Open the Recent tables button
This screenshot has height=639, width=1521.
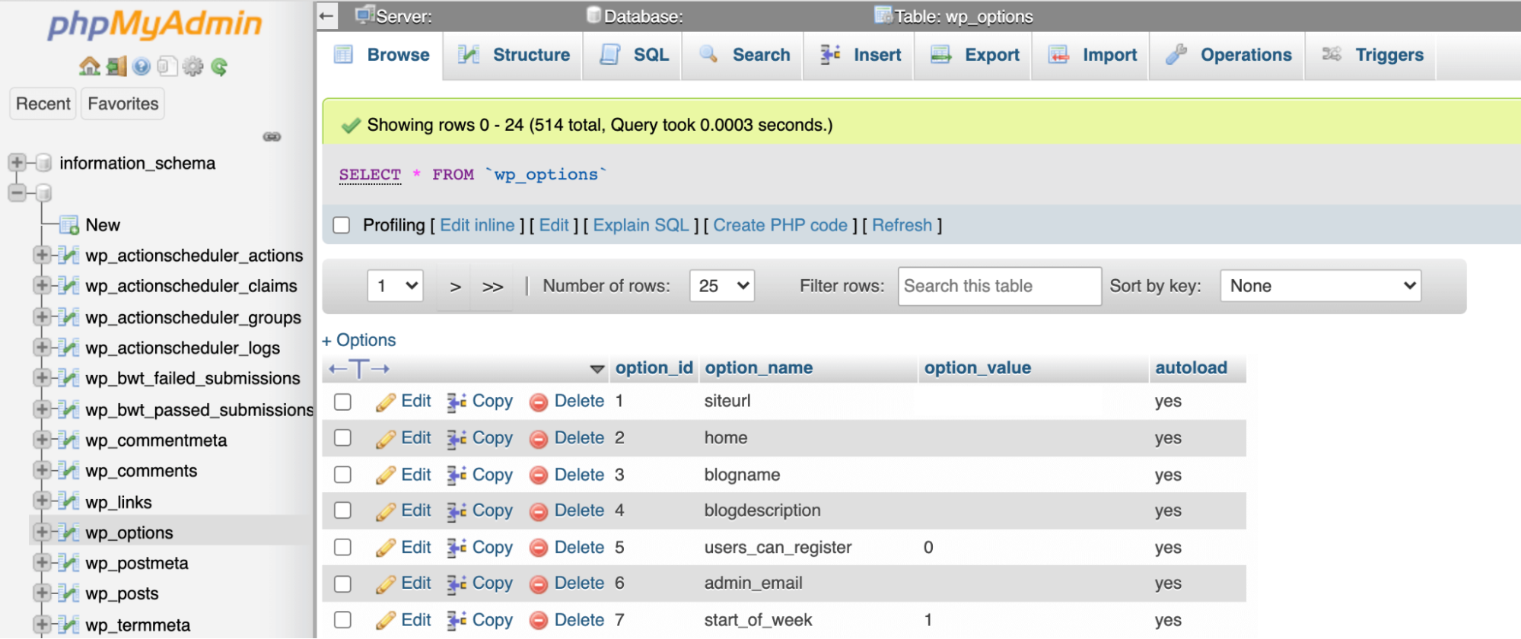[x=43, y=103]
